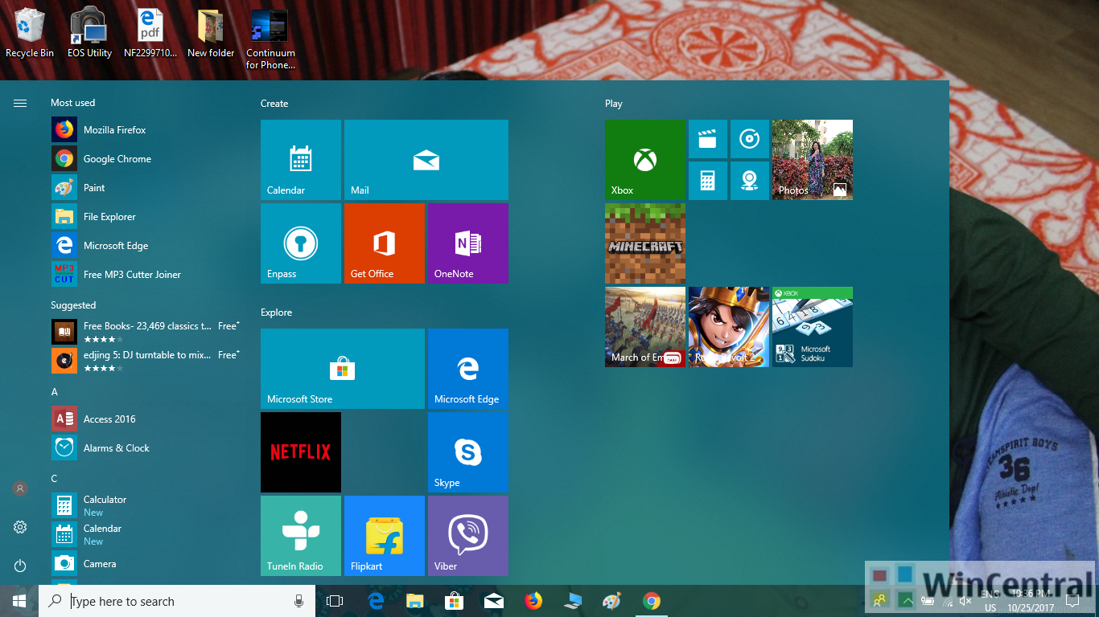Image resolution: width=1099 pixels, height=617 pixels.
Task: Click the Create group header
Action: (x=274, y=104)
